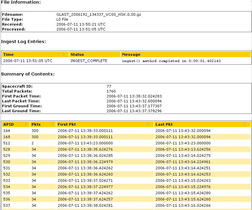Click Last Pkt 13:43:14.424251 cell
The height and width of the screenshot is (210, 252).
point(183,168)
